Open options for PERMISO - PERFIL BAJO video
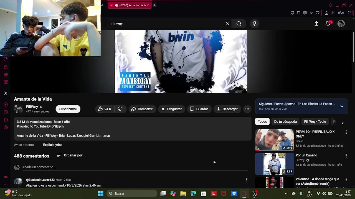 346,132
